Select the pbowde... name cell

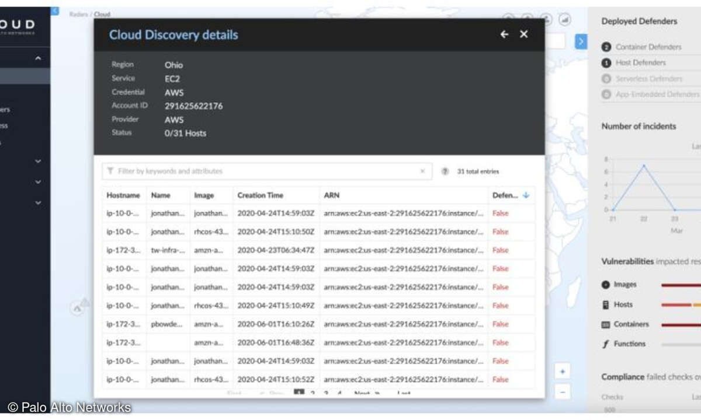click(x=168, y=324)
